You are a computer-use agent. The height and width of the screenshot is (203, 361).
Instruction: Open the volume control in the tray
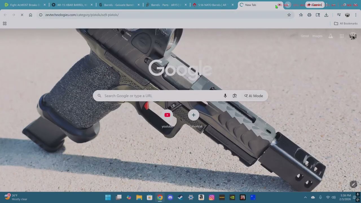pos(334,197)
